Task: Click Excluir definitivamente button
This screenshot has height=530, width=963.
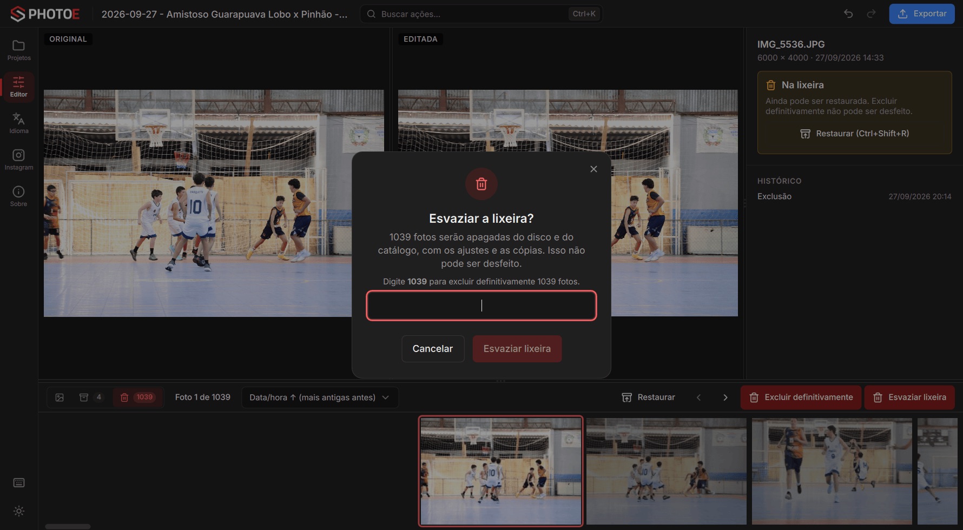Action: point(801,398)
